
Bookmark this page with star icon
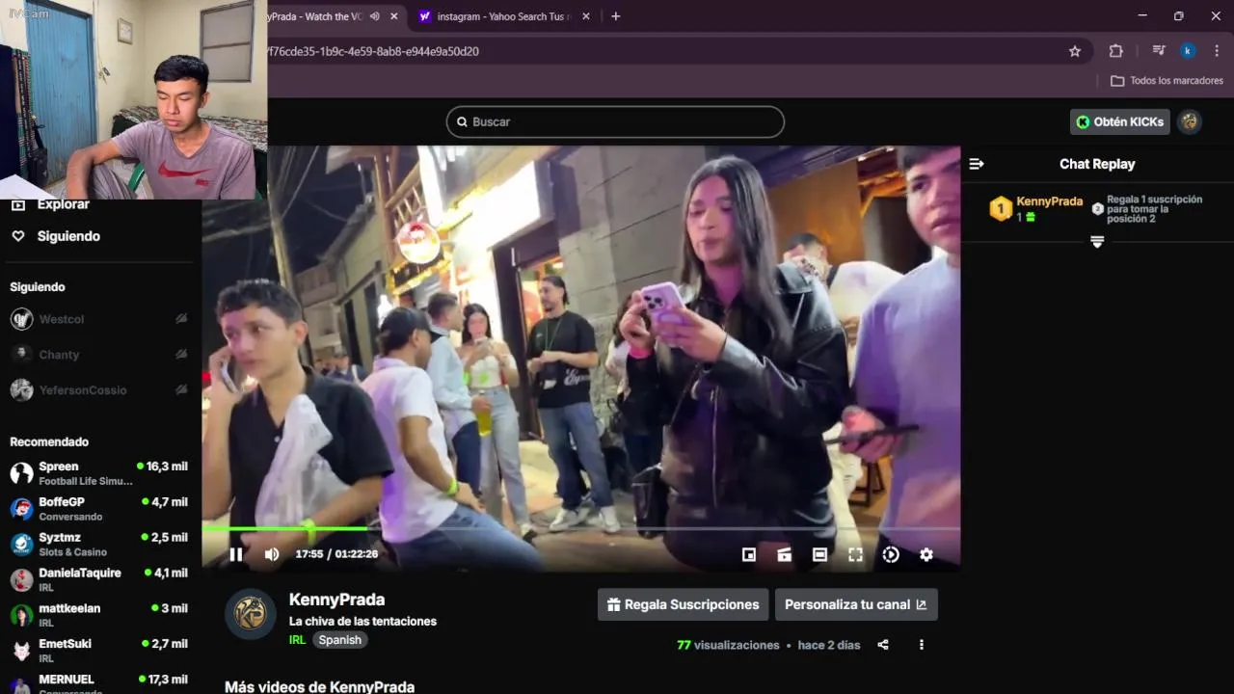tap(1075, 51)
